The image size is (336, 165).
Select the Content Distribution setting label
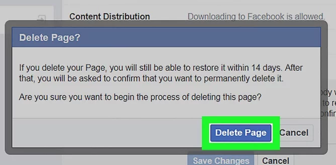pos(109,17)
